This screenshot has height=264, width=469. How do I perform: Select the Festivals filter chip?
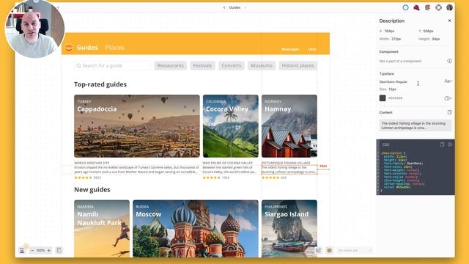click(x=202, y=65)
